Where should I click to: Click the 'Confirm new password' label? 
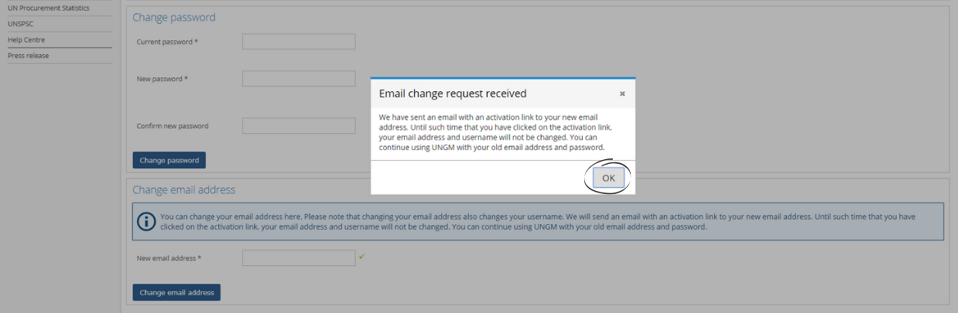pos(173,126)
